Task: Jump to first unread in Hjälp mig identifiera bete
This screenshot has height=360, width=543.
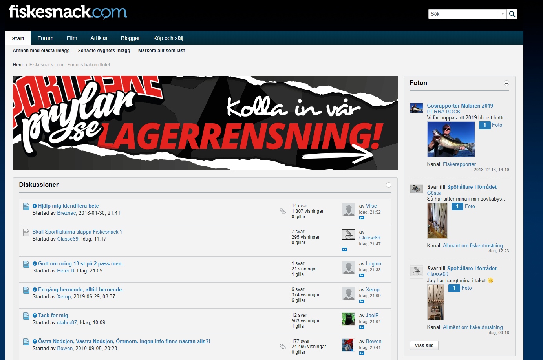Action: [x=35, y=206]
